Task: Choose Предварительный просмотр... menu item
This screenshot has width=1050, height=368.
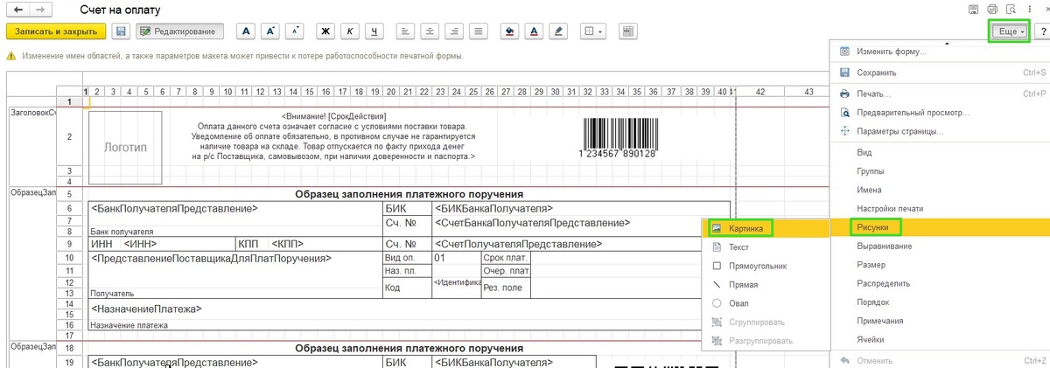Action: click(940, 113)
